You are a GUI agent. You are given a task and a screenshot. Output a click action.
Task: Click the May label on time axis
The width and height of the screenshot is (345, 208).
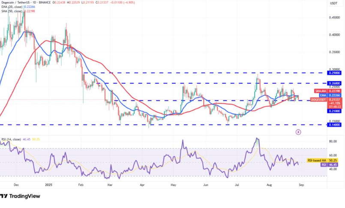tap(174, 185)
